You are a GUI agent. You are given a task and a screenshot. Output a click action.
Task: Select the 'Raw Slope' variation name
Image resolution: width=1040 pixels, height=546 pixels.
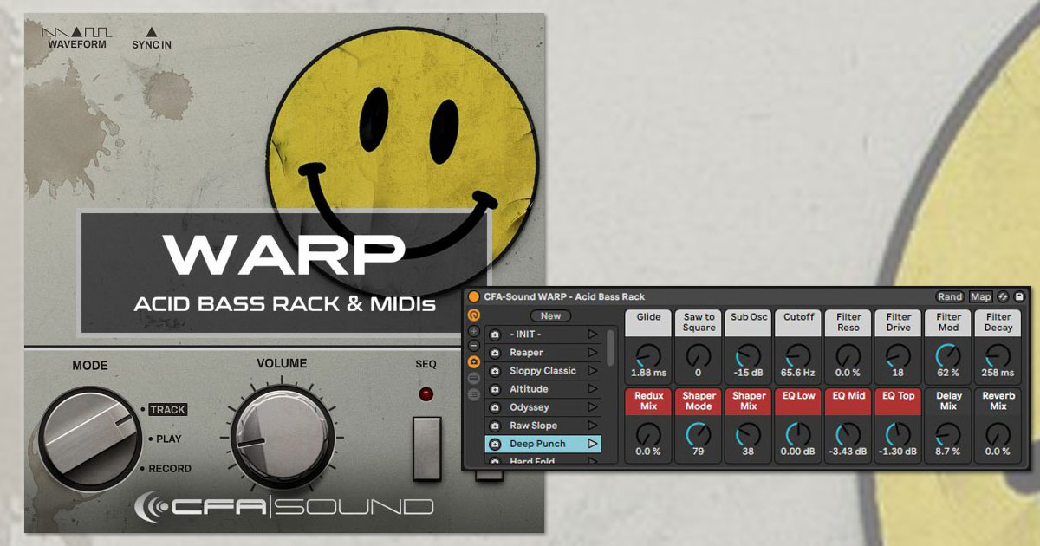click(533, 426)
